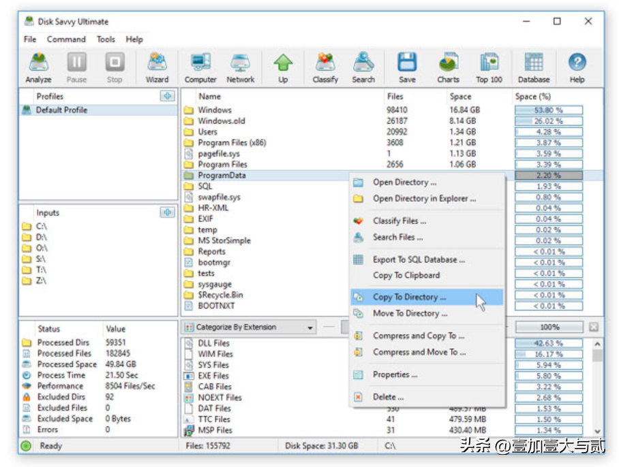Launch the Wizard tool
The width and height of the screenshot is (619, 467).
(157, 68)
